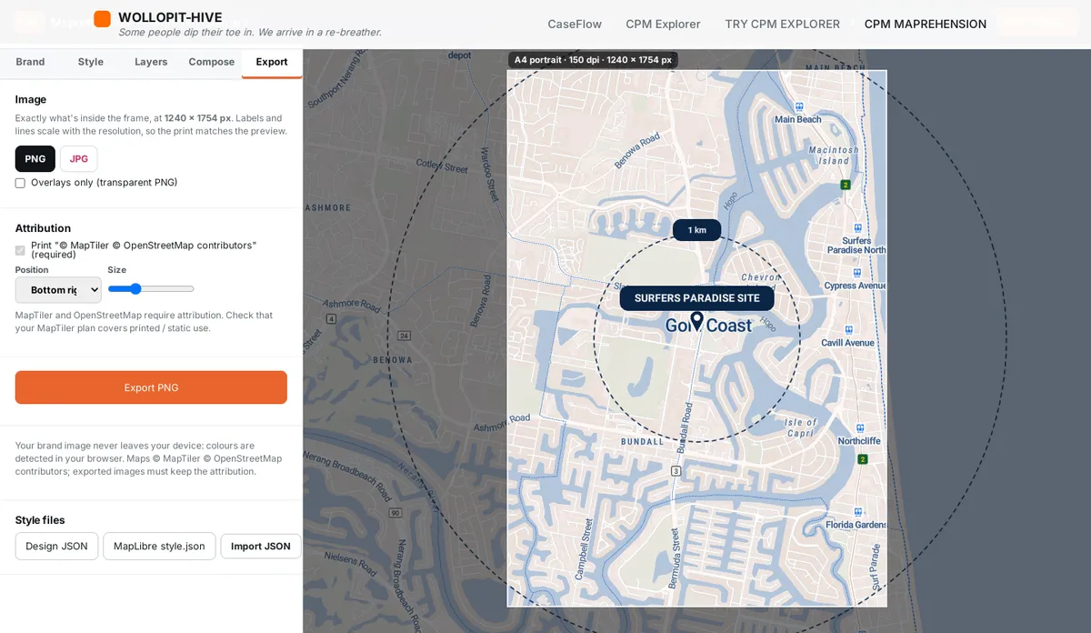Viewport: 1091px width, 633px height.
Task: Click the 1 km radius label
Action: [697, 230]
